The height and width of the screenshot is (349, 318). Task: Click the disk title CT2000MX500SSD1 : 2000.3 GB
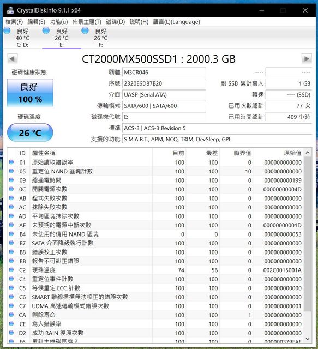tap(159, 59)
